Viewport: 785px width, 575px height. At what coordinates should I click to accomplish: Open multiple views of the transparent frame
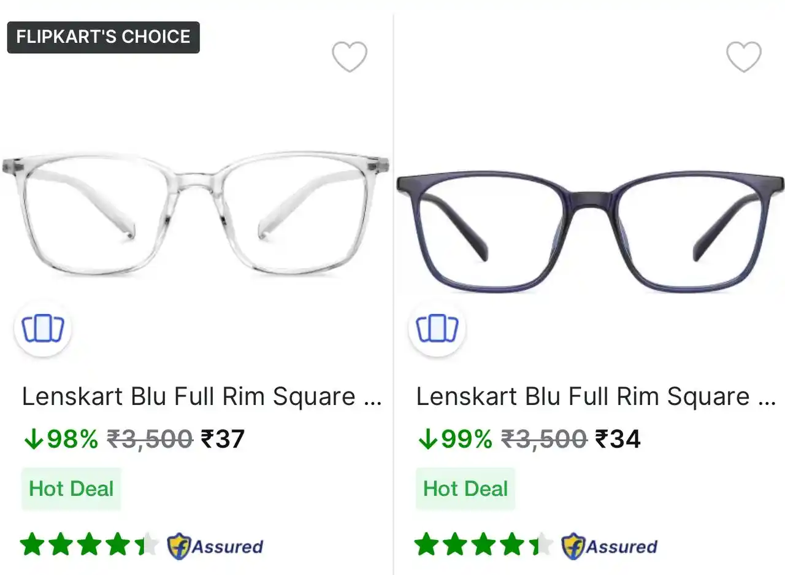tap(42, 329)
